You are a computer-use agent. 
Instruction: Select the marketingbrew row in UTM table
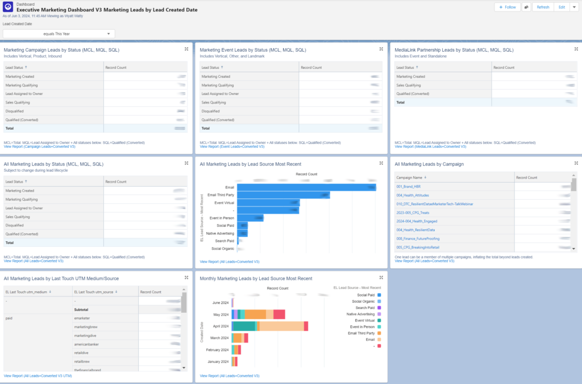[x=127, y=327]
